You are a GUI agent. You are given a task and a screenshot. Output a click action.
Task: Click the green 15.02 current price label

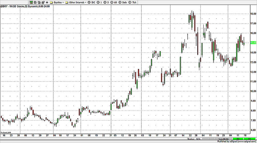click(252, 43)
